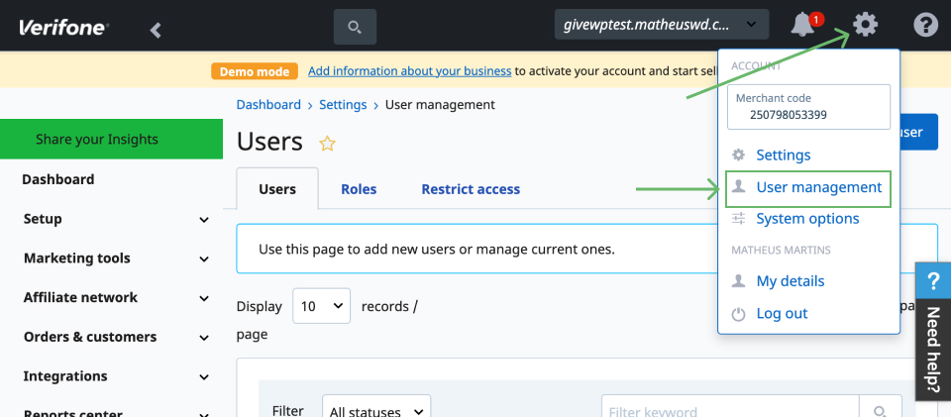Open the All statuses filter dropdown
This screenshot has width=951, height=417.
376,408
